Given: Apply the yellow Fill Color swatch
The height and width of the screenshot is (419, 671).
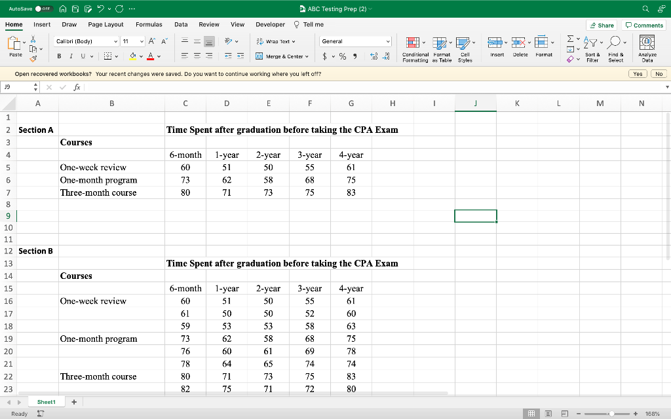Looking at the screenshot, I should 132,56.
